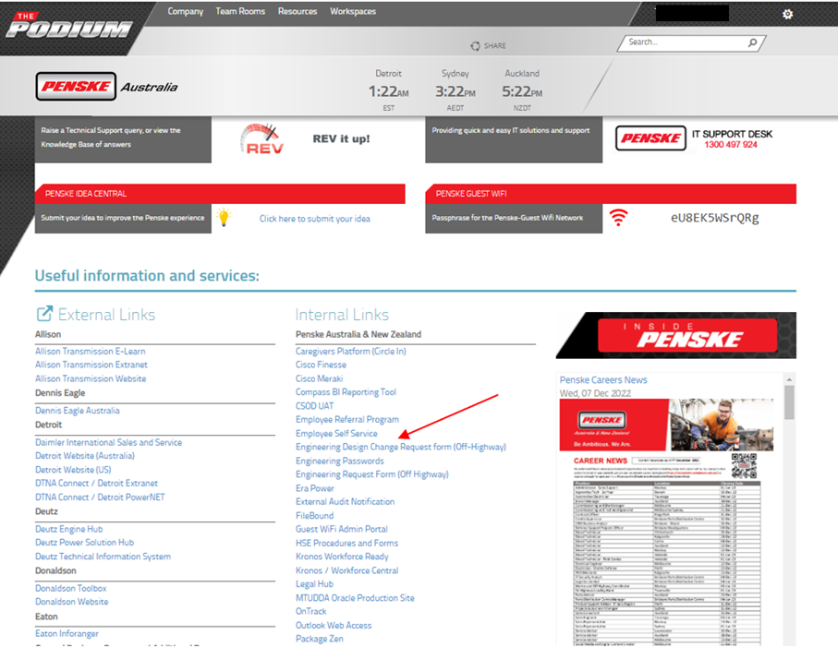Open Penske Careers News article
838x647 pixels.
point(603,380)
